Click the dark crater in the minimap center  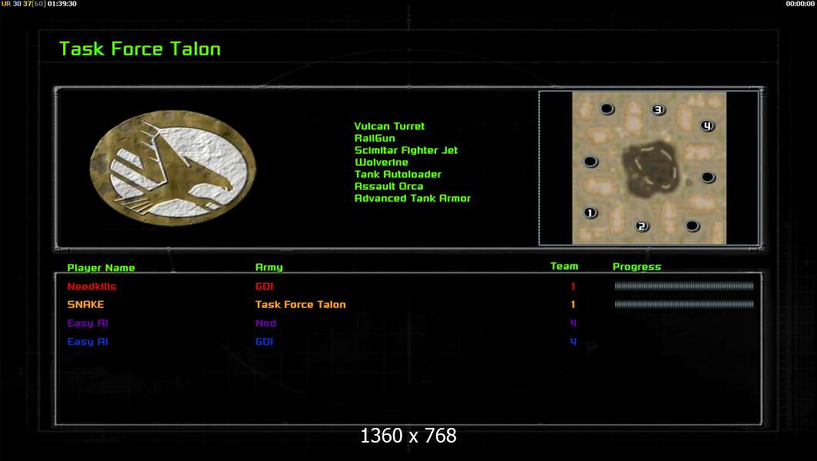(650, 169)
